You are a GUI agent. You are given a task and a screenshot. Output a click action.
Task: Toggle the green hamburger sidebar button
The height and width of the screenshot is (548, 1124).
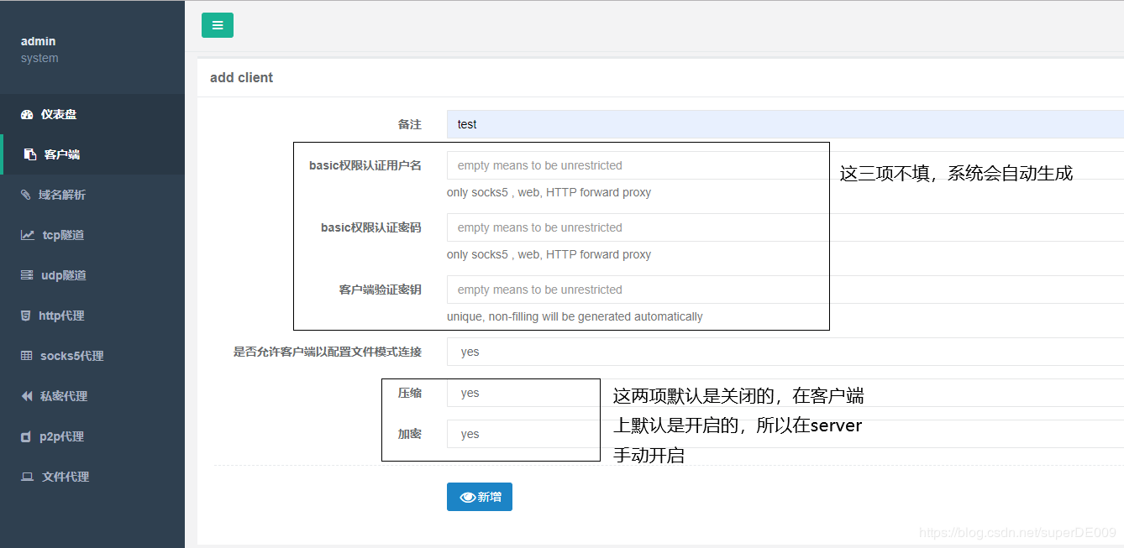(218, 25)
